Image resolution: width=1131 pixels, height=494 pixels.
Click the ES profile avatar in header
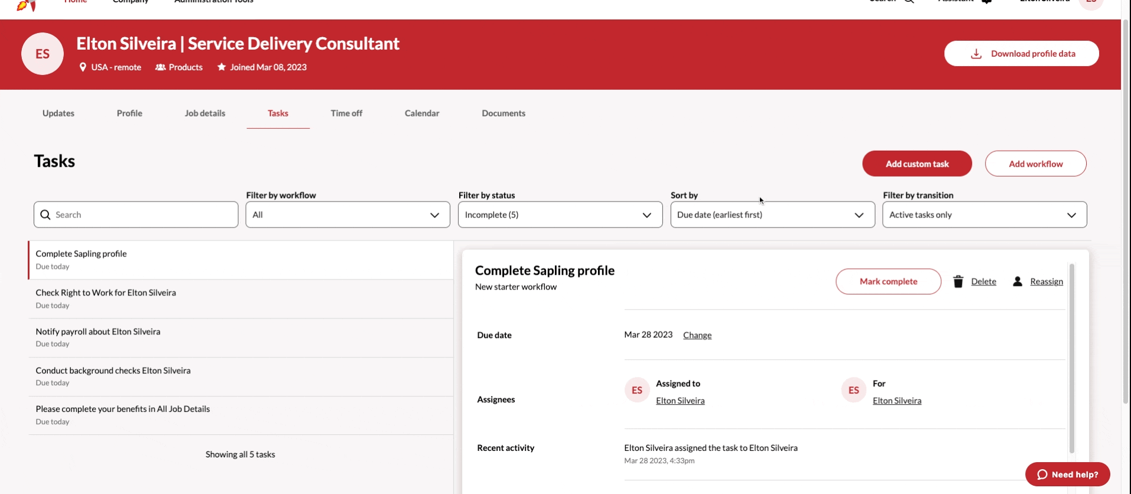click(43, 54)
